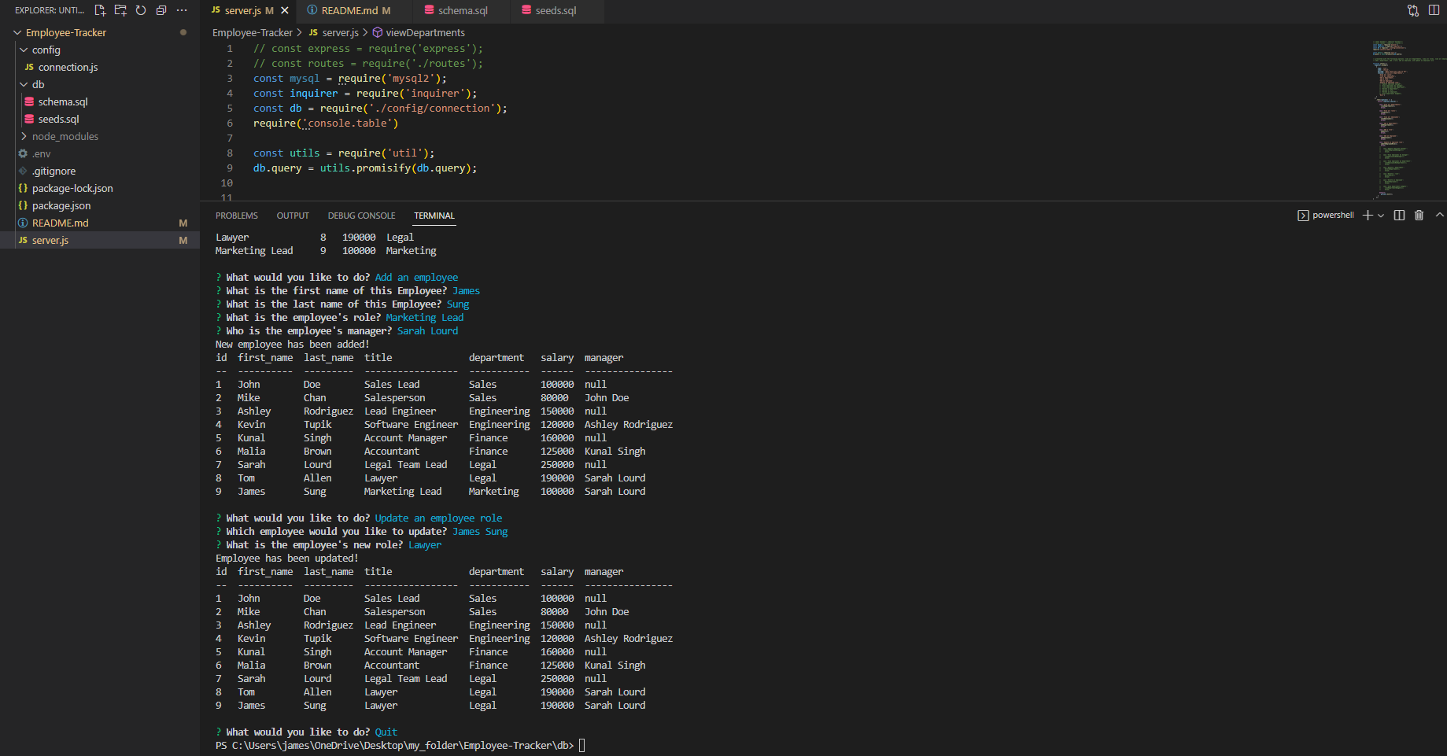Viewport: 1447px width, 756px height.
Task: Close the server.js editor tab
Action: [x=285, y=11]
